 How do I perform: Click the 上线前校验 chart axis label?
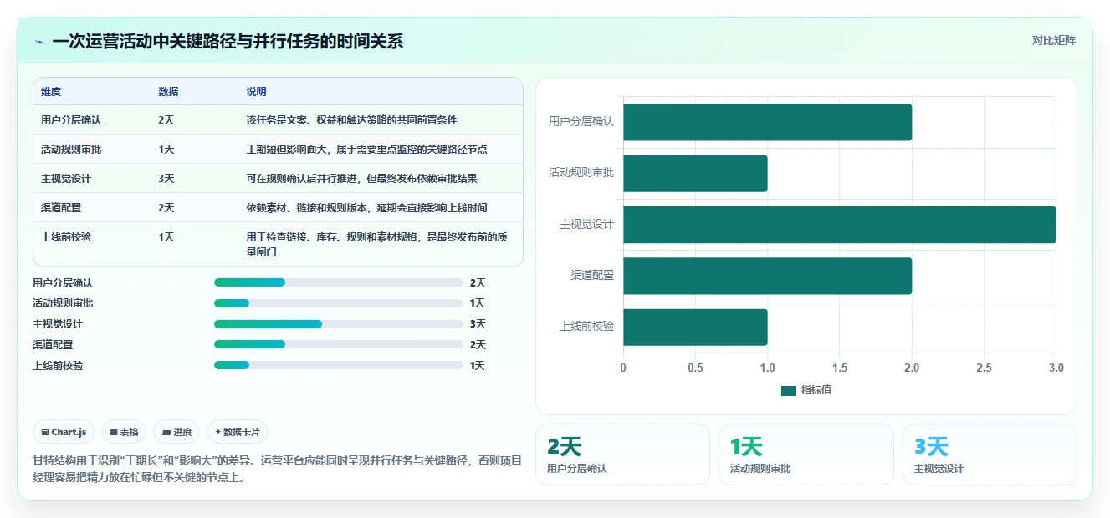coord(587,327)
